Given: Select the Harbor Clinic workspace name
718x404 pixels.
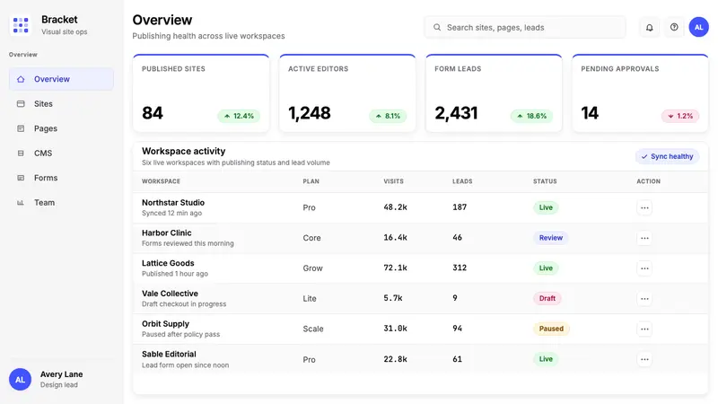Looking at the screenshot, I should [x=167, y=233].
